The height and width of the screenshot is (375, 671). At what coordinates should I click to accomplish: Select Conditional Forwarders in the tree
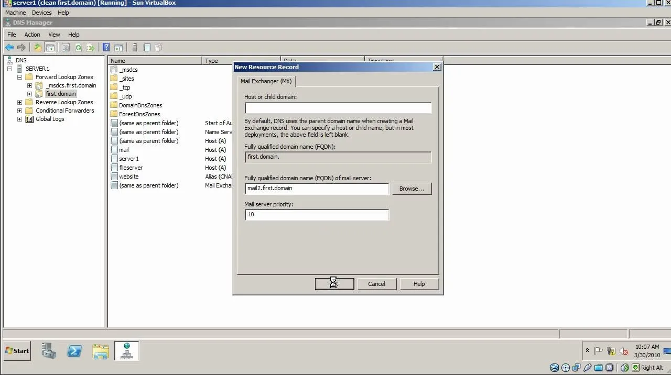pos(64,111)
